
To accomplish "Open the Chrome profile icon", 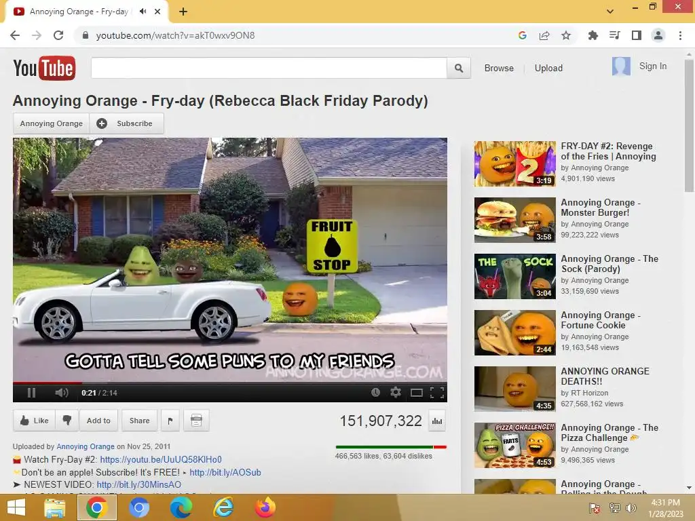I will pyautogui.click(x=658, y=35).
